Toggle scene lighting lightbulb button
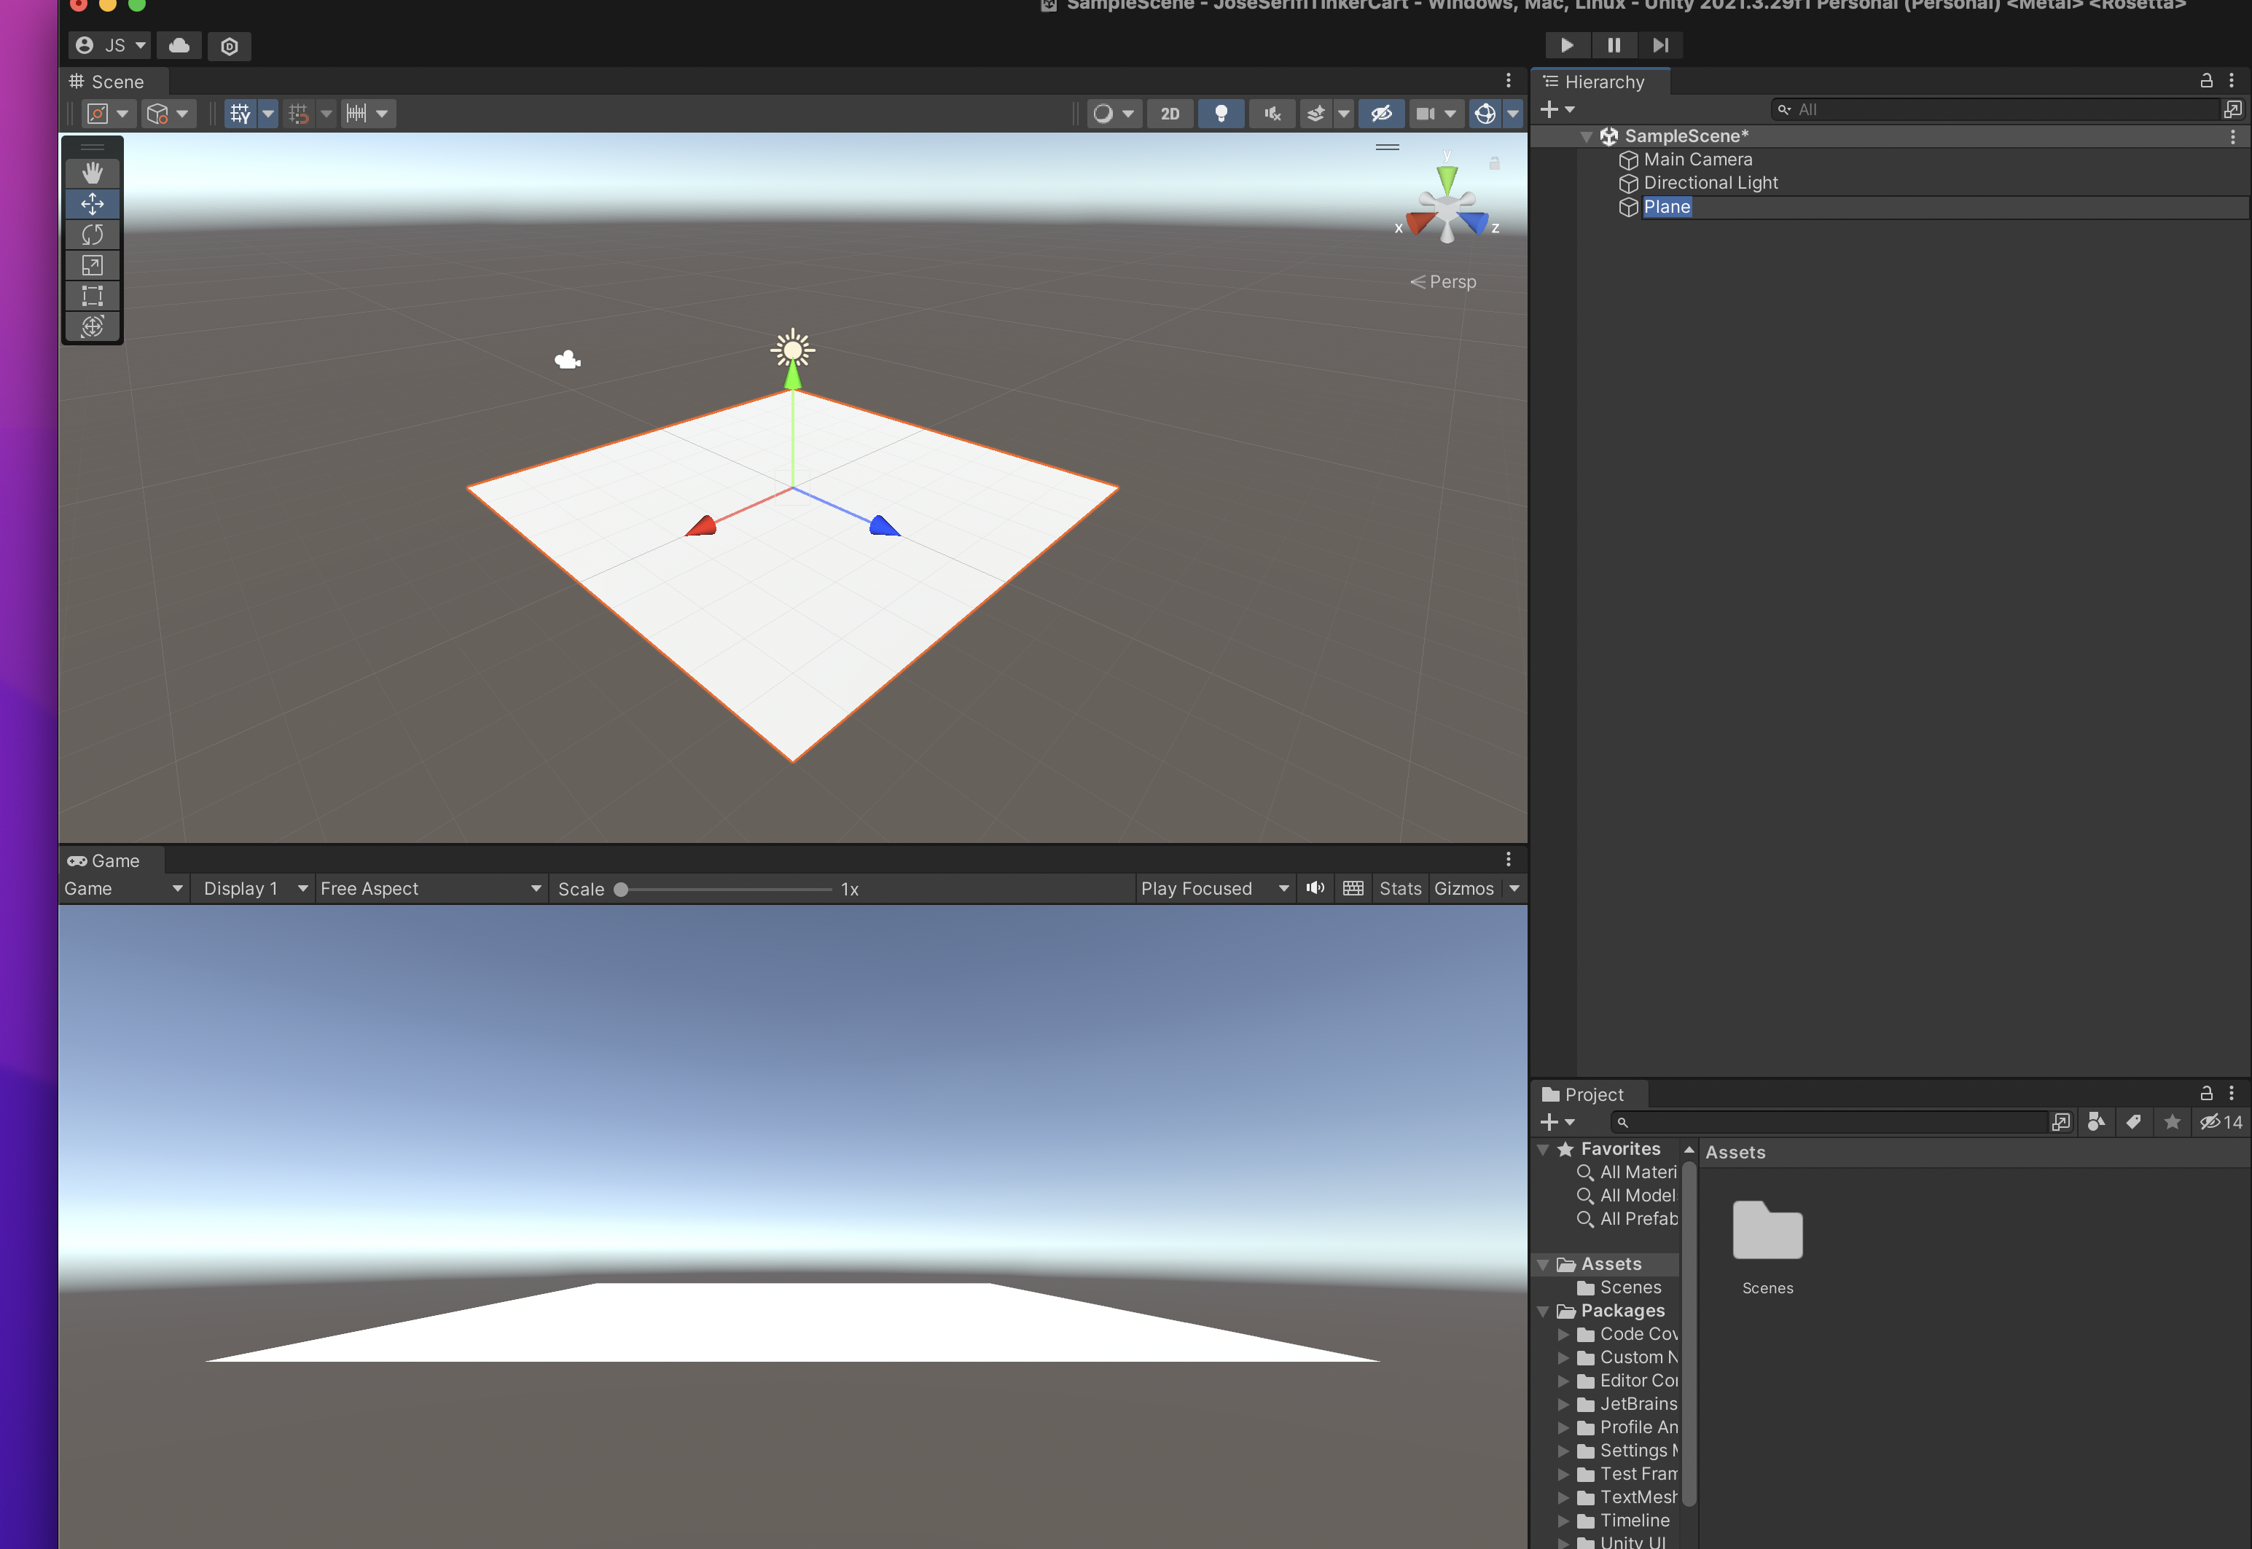2252x1549 pixels. click(1221, 114)
